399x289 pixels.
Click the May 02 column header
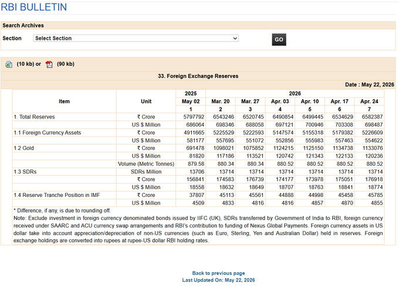point(191,101)
